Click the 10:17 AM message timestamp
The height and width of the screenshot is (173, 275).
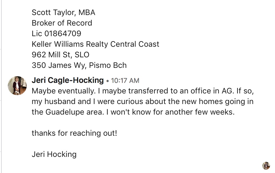pos(125,81)
